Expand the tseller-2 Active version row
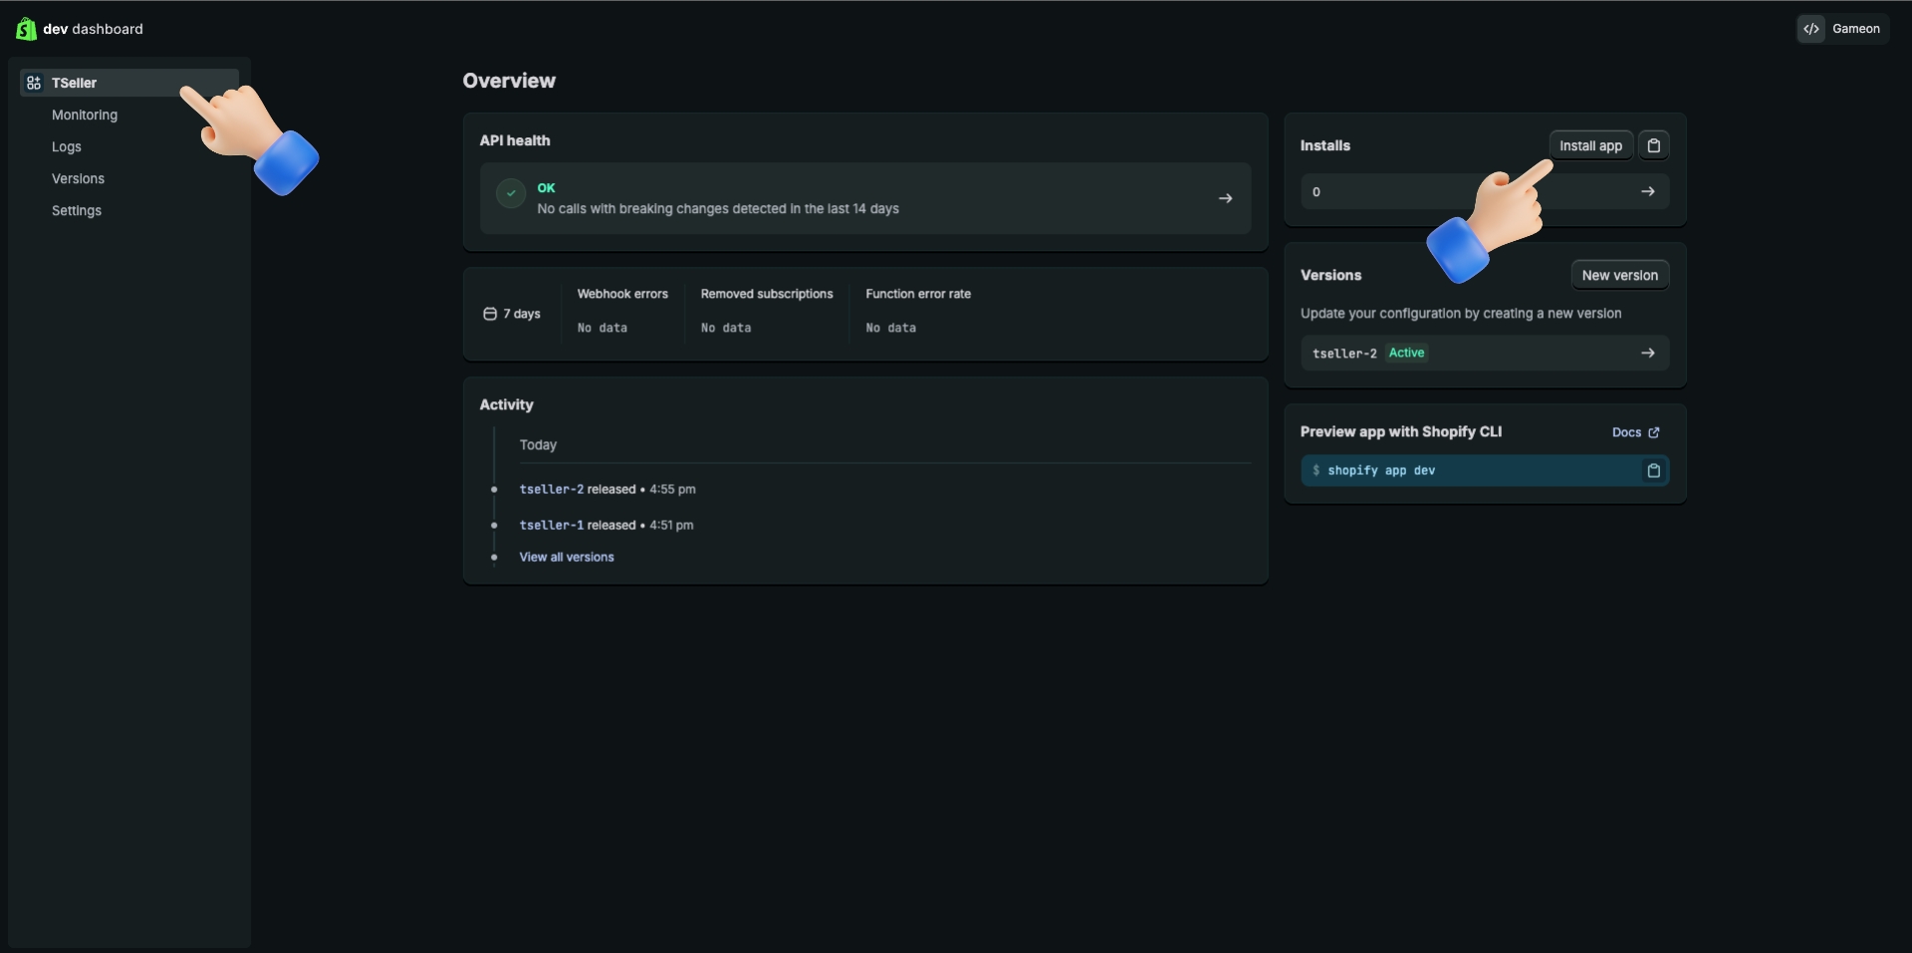This screenshot has width=1912, height=953. coord(1648,353)
